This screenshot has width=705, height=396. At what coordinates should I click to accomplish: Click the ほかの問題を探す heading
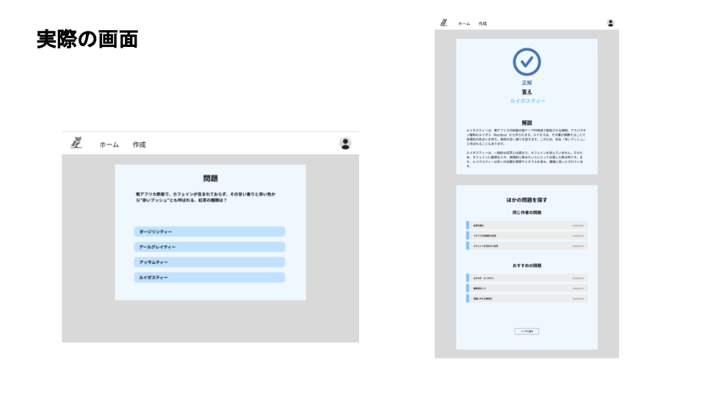pos(527,200)
